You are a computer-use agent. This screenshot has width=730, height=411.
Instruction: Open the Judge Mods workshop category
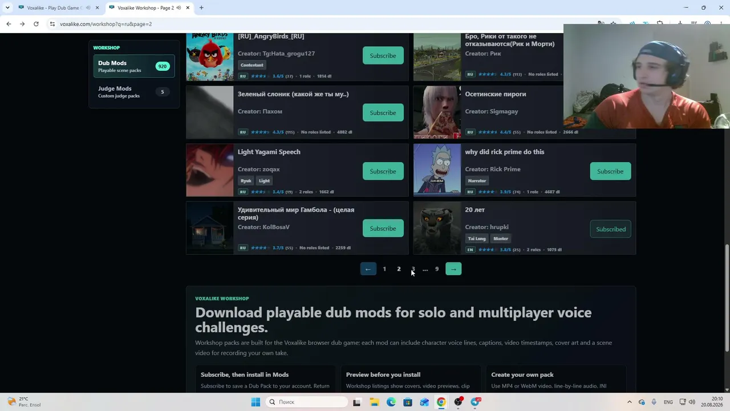[x=134, y=92]
